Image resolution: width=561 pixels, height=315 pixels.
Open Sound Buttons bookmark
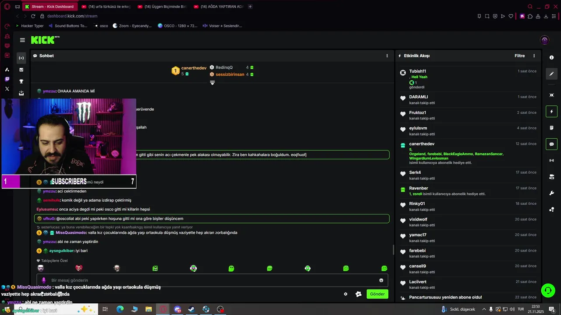coord(68,26)
